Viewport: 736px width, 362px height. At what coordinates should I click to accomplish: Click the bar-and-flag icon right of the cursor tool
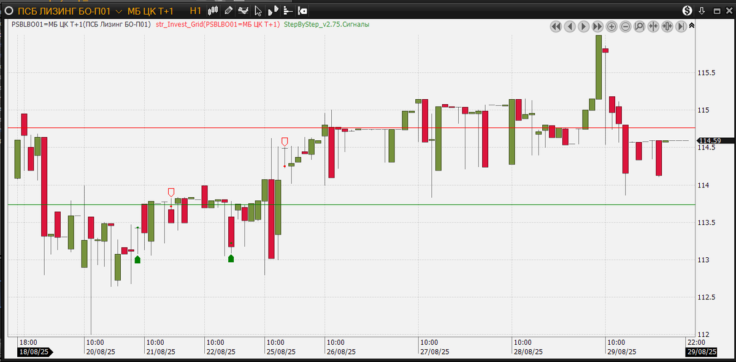272,10
